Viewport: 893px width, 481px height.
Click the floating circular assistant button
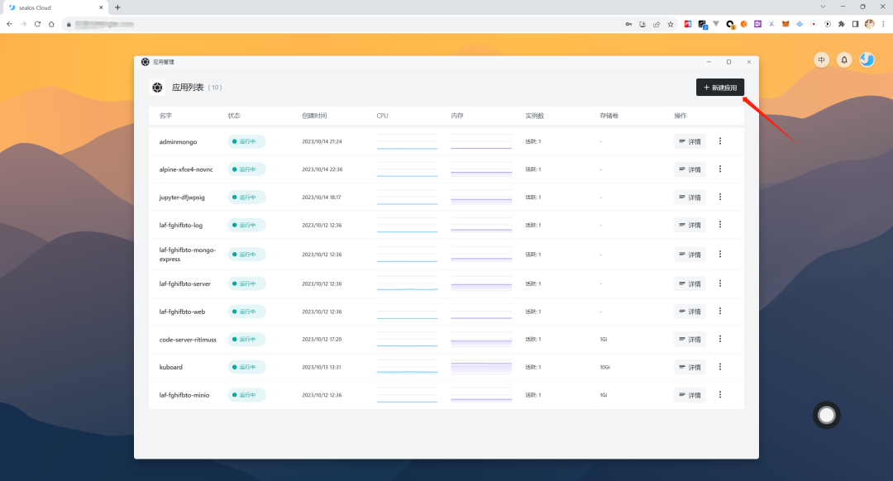pos(826,416)
